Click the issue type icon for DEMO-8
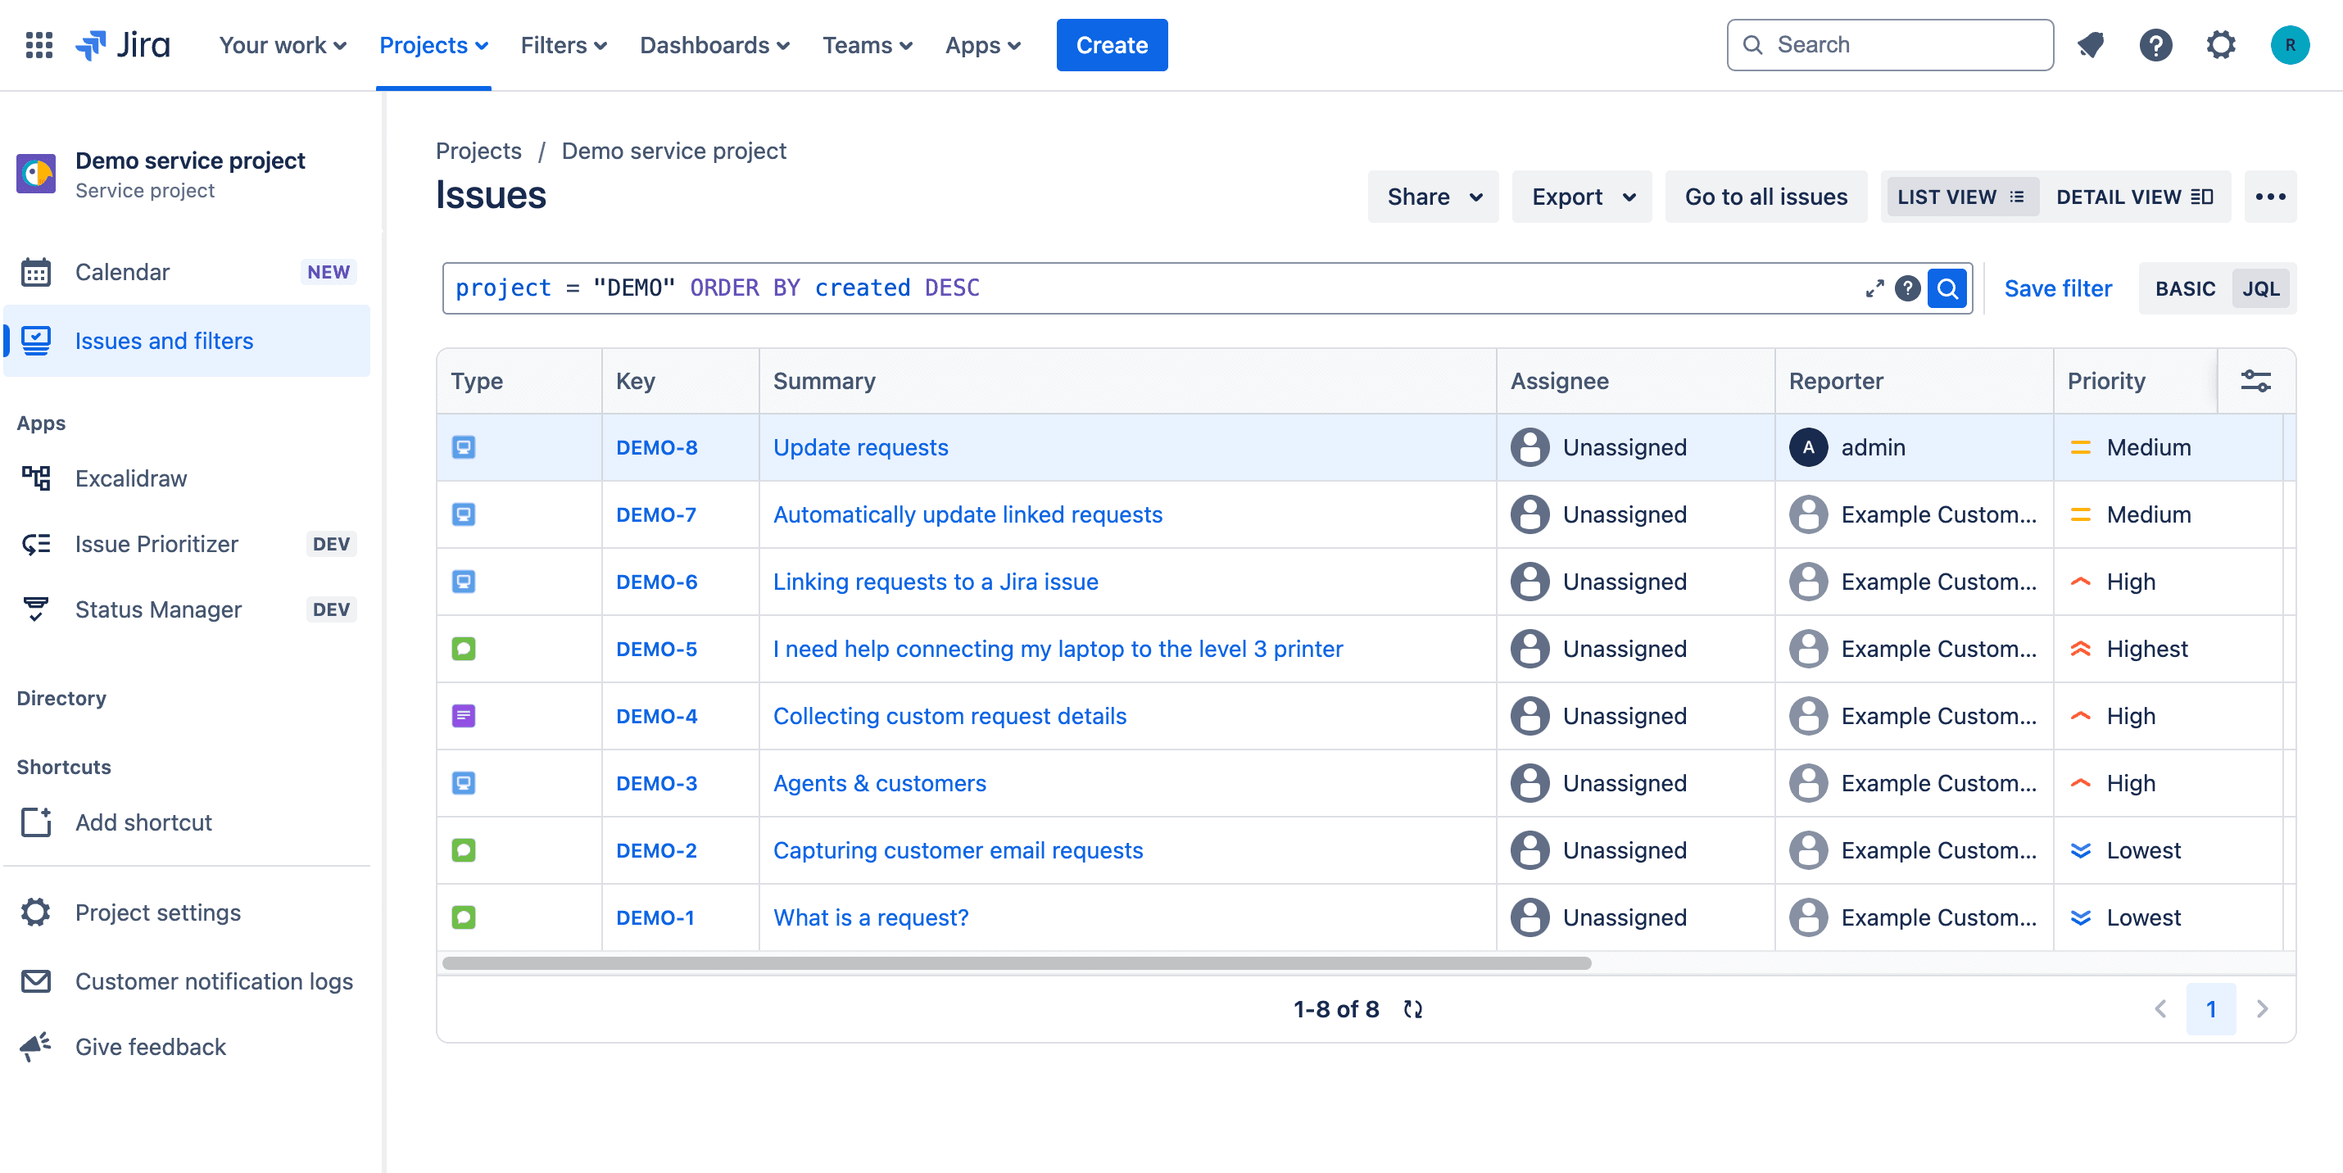The image size is (2343, 1173). coord(464,447)
